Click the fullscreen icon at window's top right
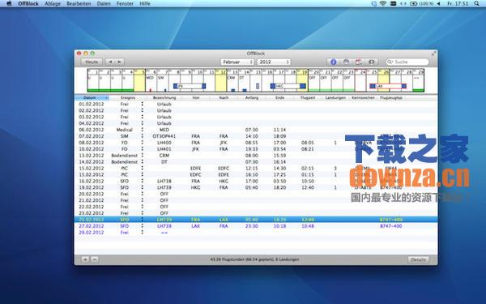This screenshot has height=304, width=486. (433, 54)
